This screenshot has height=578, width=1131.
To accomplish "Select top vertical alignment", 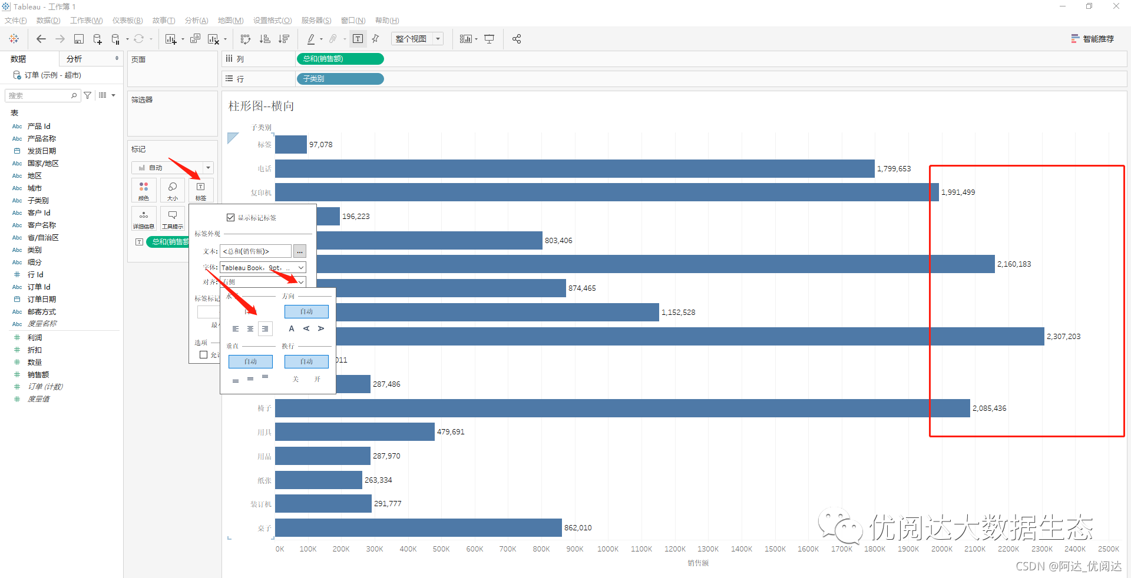I will tap(265, 377).
